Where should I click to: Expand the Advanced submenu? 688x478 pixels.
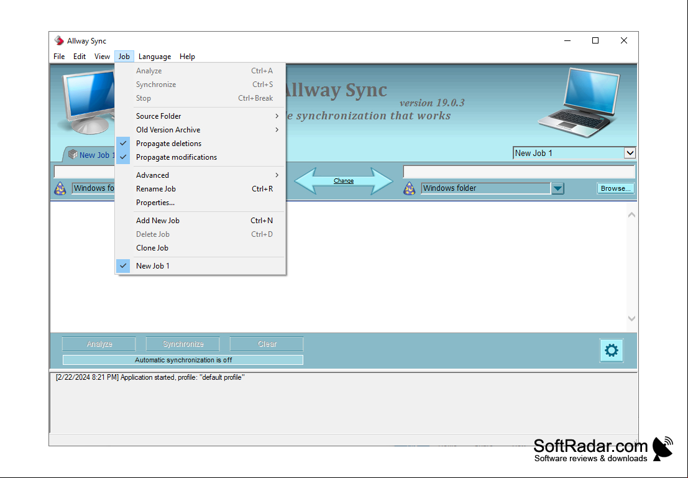[201, 175]
